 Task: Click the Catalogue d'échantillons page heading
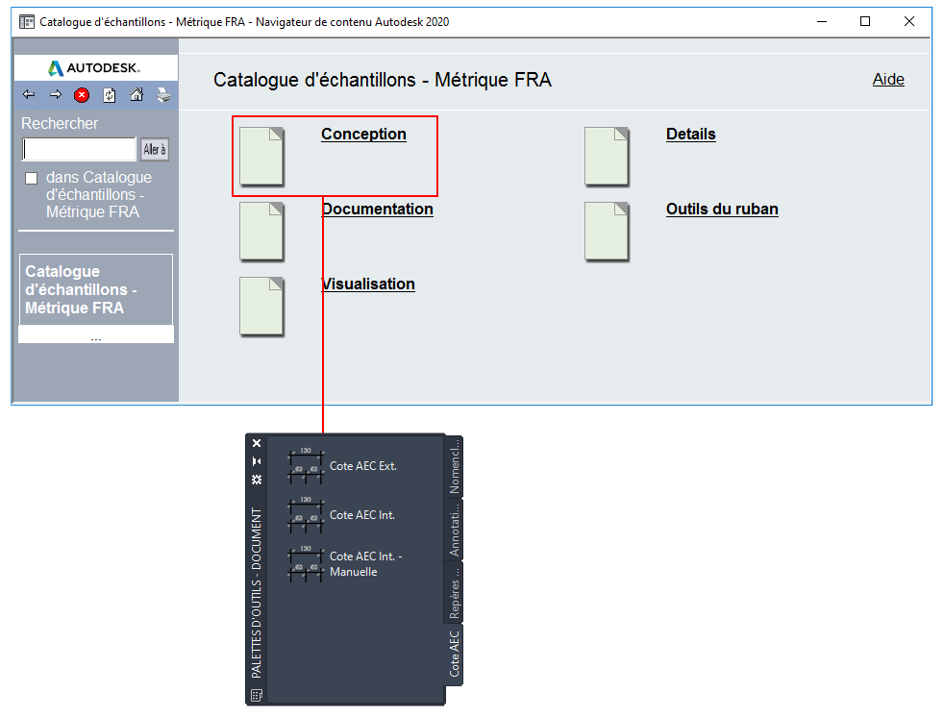(x=383, y=80)
